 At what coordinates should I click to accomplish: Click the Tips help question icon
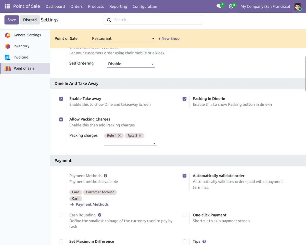[x=204, y=241]
